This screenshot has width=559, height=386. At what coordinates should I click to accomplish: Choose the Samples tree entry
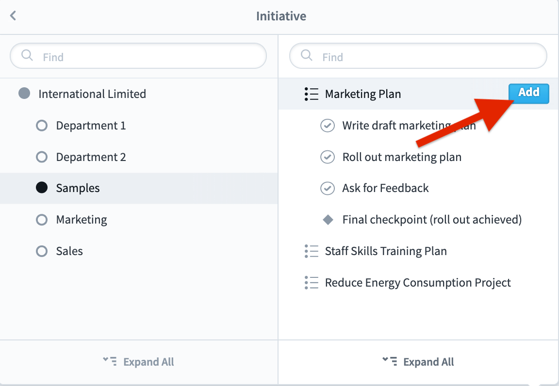point(139,188)
